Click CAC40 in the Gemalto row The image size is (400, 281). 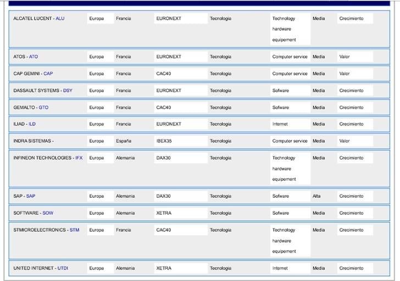click(x=164, y=107)
